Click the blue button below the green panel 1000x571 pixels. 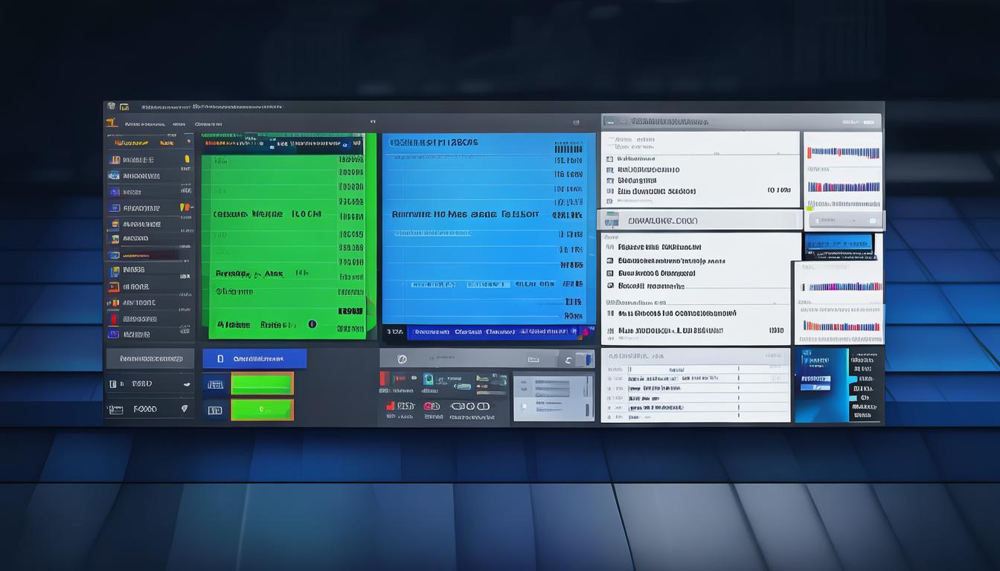(254, 358)
